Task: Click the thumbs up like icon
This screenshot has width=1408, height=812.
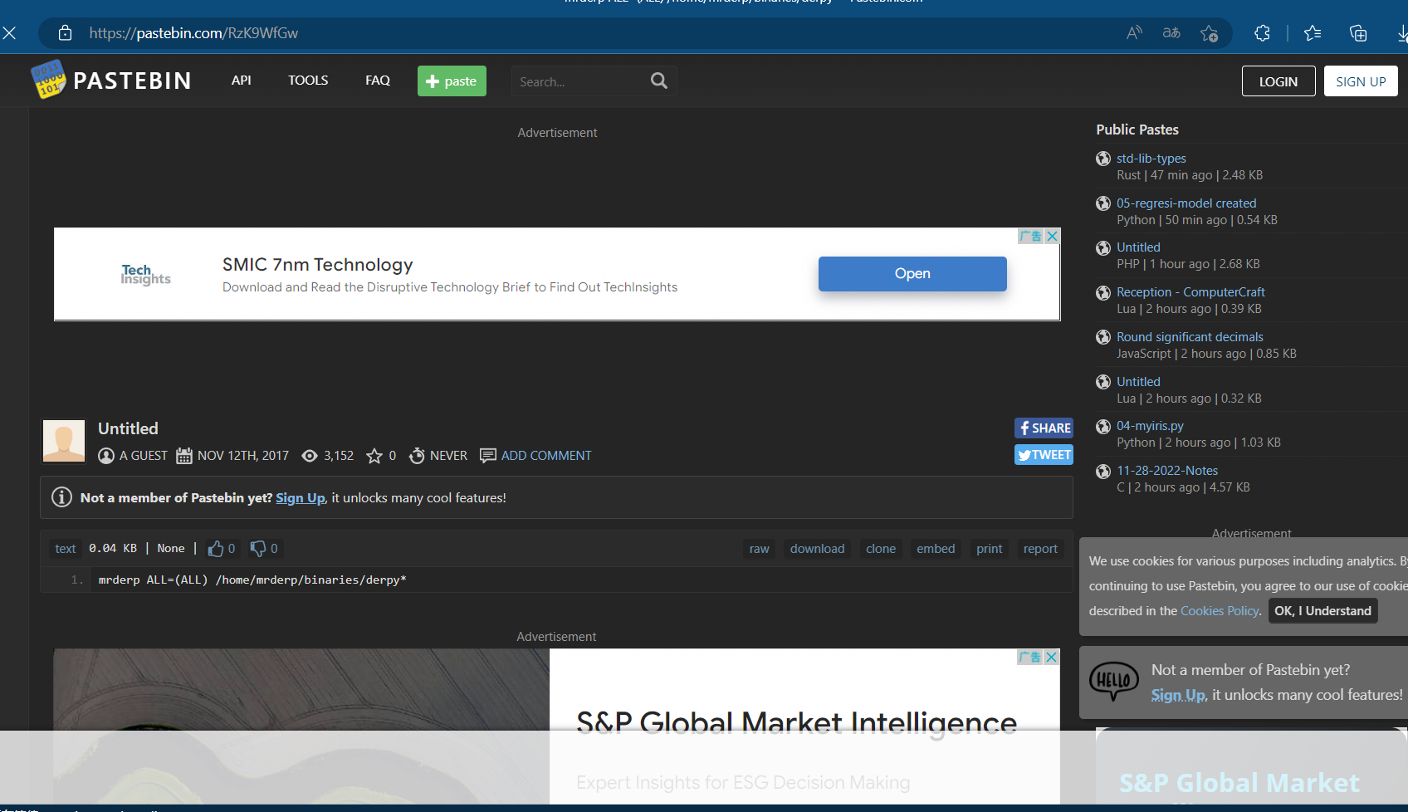Action: coord(216,548)
